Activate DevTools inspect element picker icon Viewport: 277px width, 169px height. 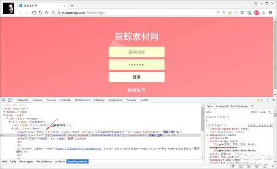point(4,100)
